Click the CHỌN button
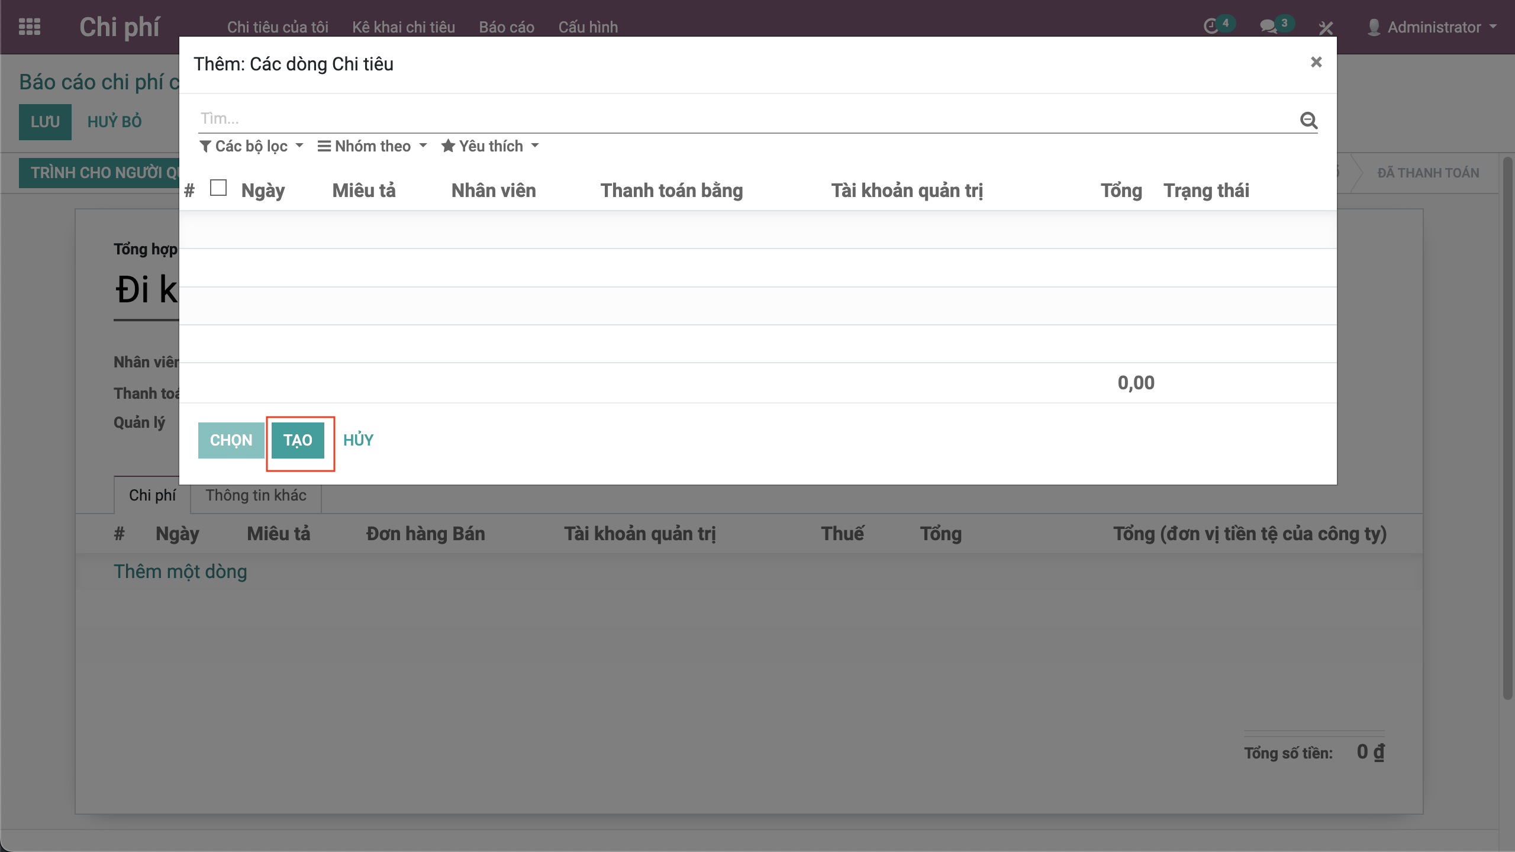 [231, 440]
